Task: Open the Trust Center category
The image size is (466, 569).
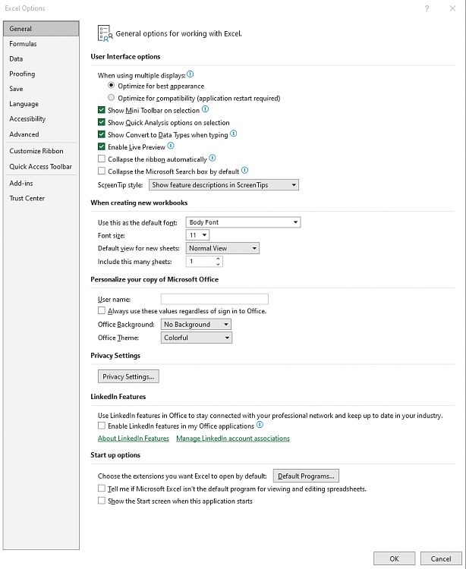Action: point(41,199)
